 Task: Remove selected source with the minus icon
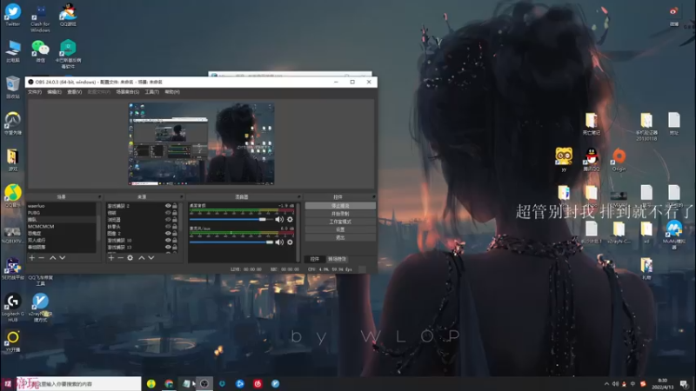tap(120, 257)
